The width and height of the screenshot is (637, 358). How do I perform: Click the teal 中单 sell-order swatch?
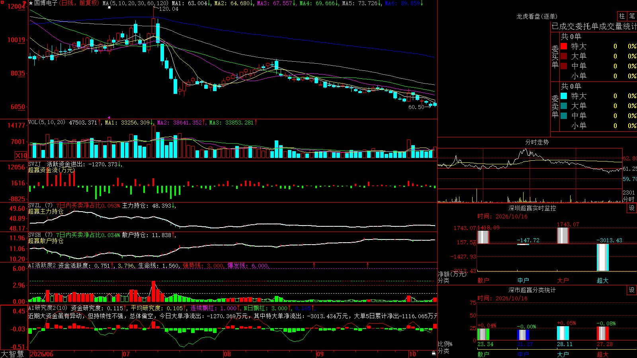point(564,116)
